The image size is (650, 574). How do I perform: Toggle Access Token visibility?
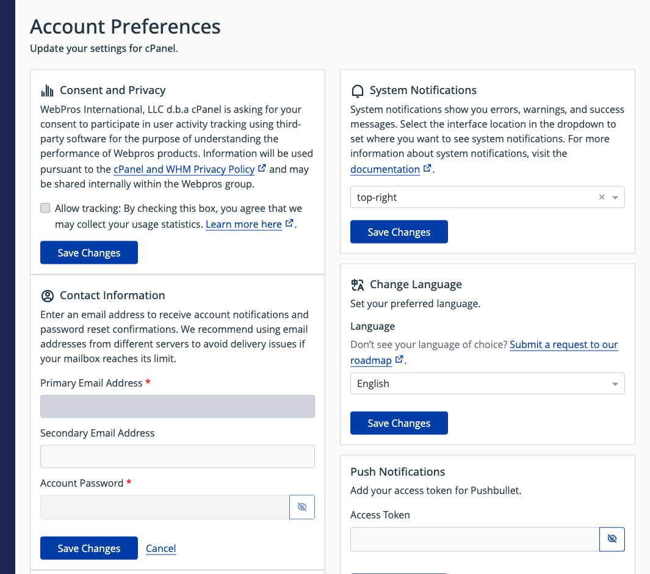point(612,539)
